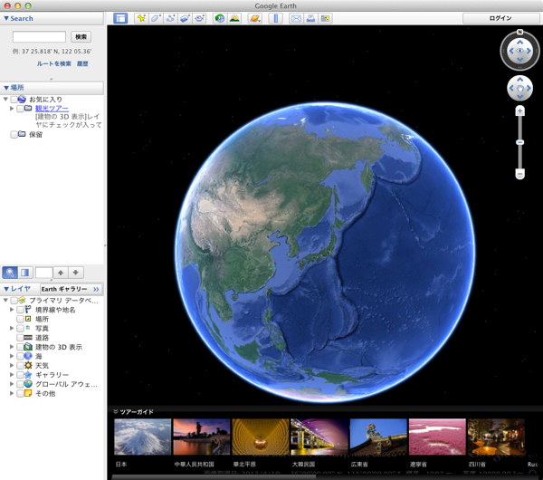
Task: Zoom out with minus button
Action: click(x=519, y=173)
